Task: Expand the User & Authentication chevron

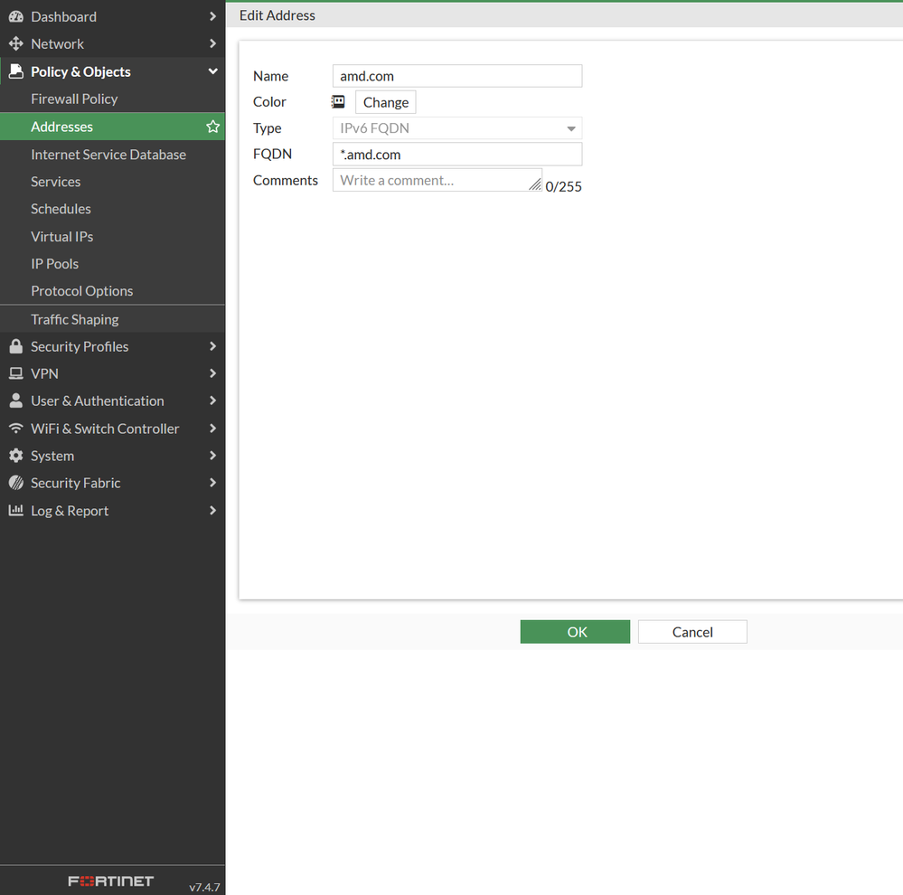Action: click(x=213, y=400)
